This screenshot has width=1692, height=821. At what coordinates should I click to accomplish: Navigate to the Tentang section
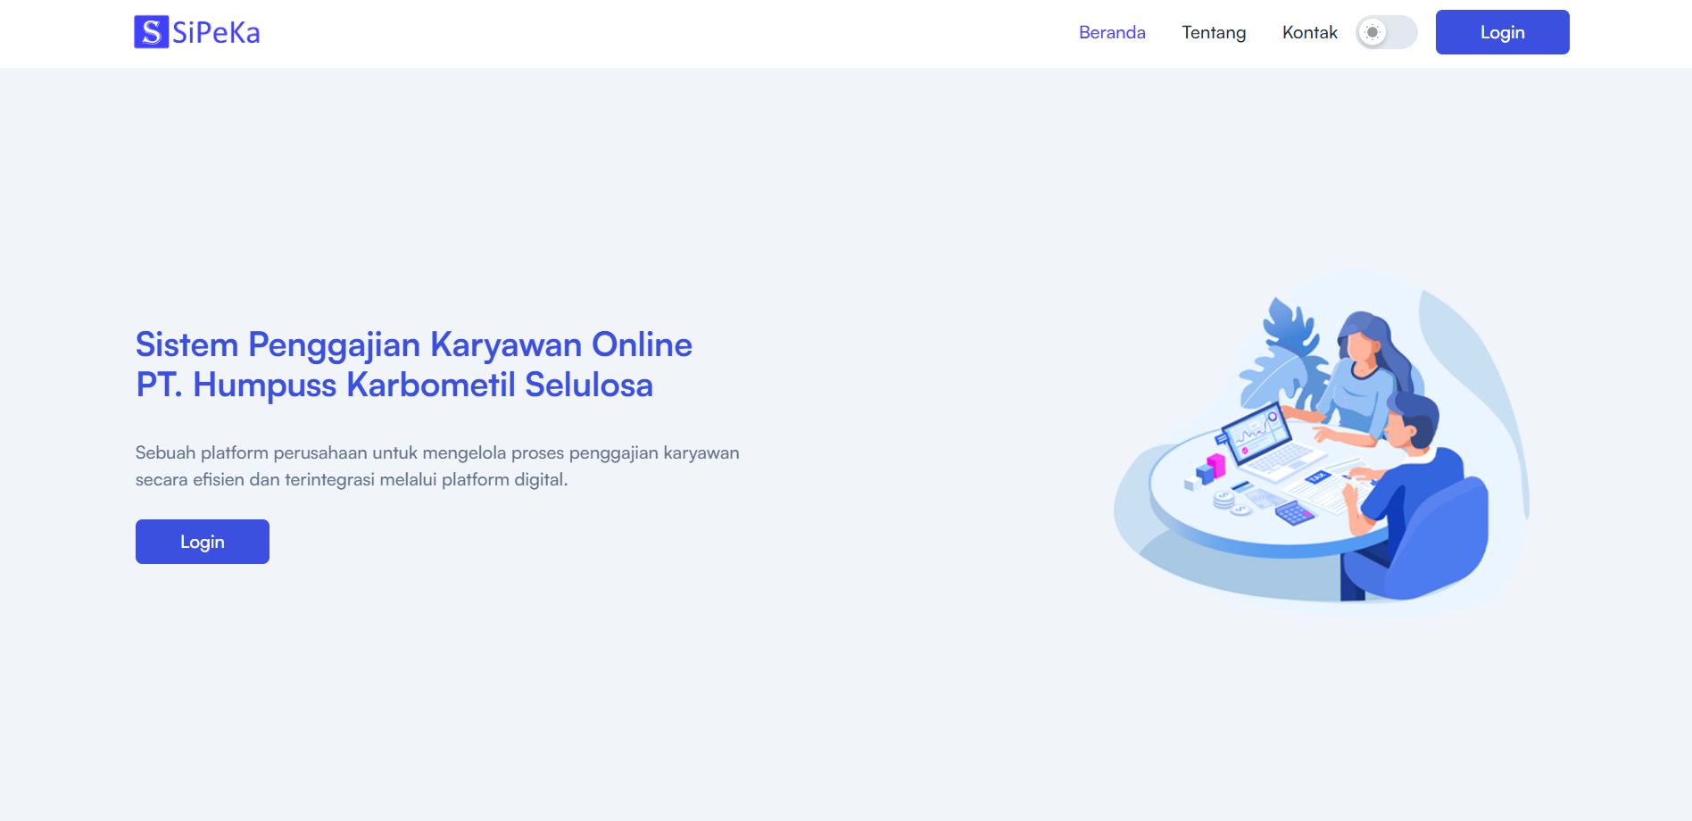[1214, 32]
